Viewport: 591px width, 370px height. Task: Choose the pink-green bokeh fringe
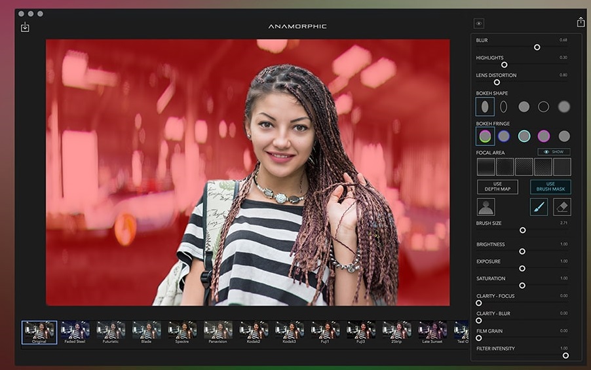[485, 136]
